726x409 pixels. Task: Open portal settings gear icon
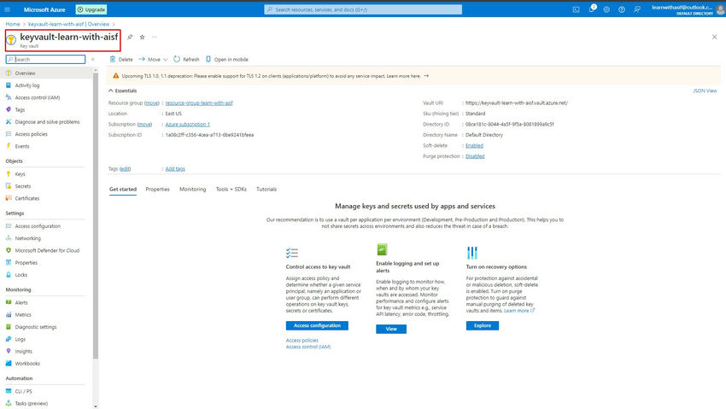pyautogui.click(x=606, y=9)
